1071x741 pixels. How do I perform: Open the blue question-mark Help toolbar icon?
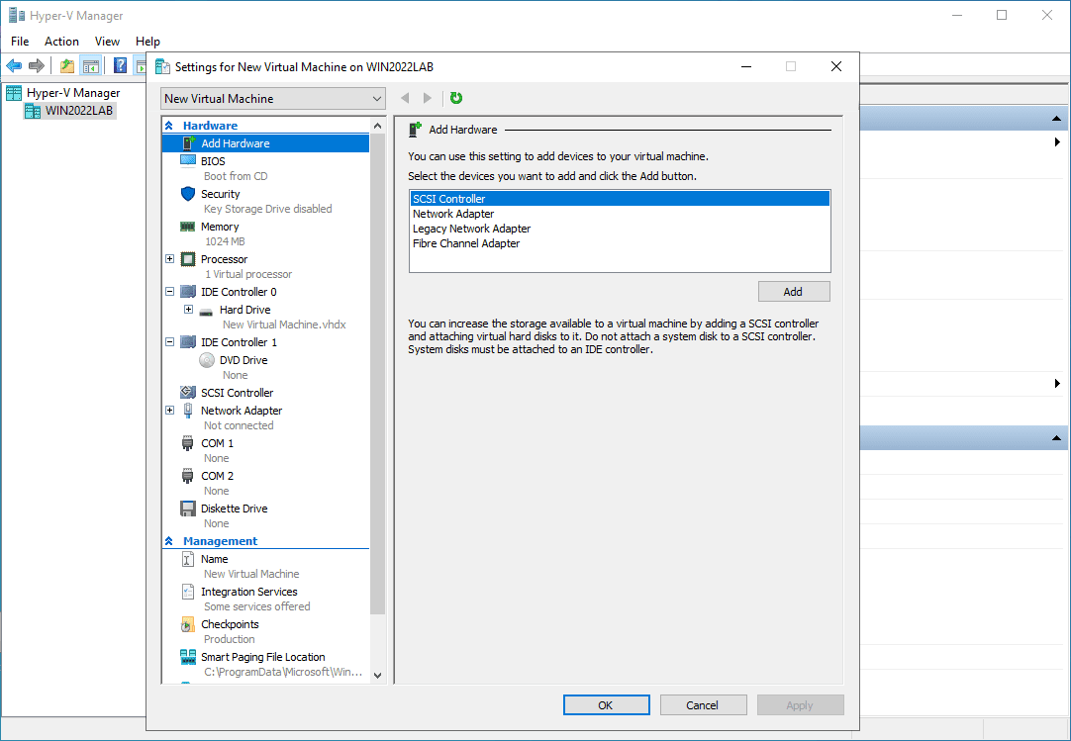[x=120, y=65]
